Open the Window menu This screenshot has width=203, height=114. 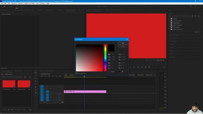tap(43, 3)
